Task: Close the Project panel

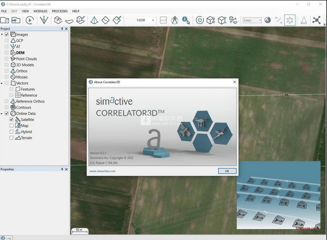Action: [66, 29]
